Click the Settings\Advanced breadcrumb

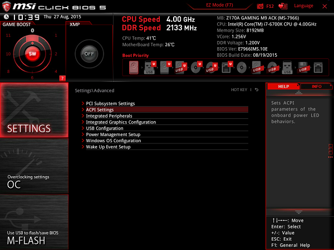click(x=95, y=91)
